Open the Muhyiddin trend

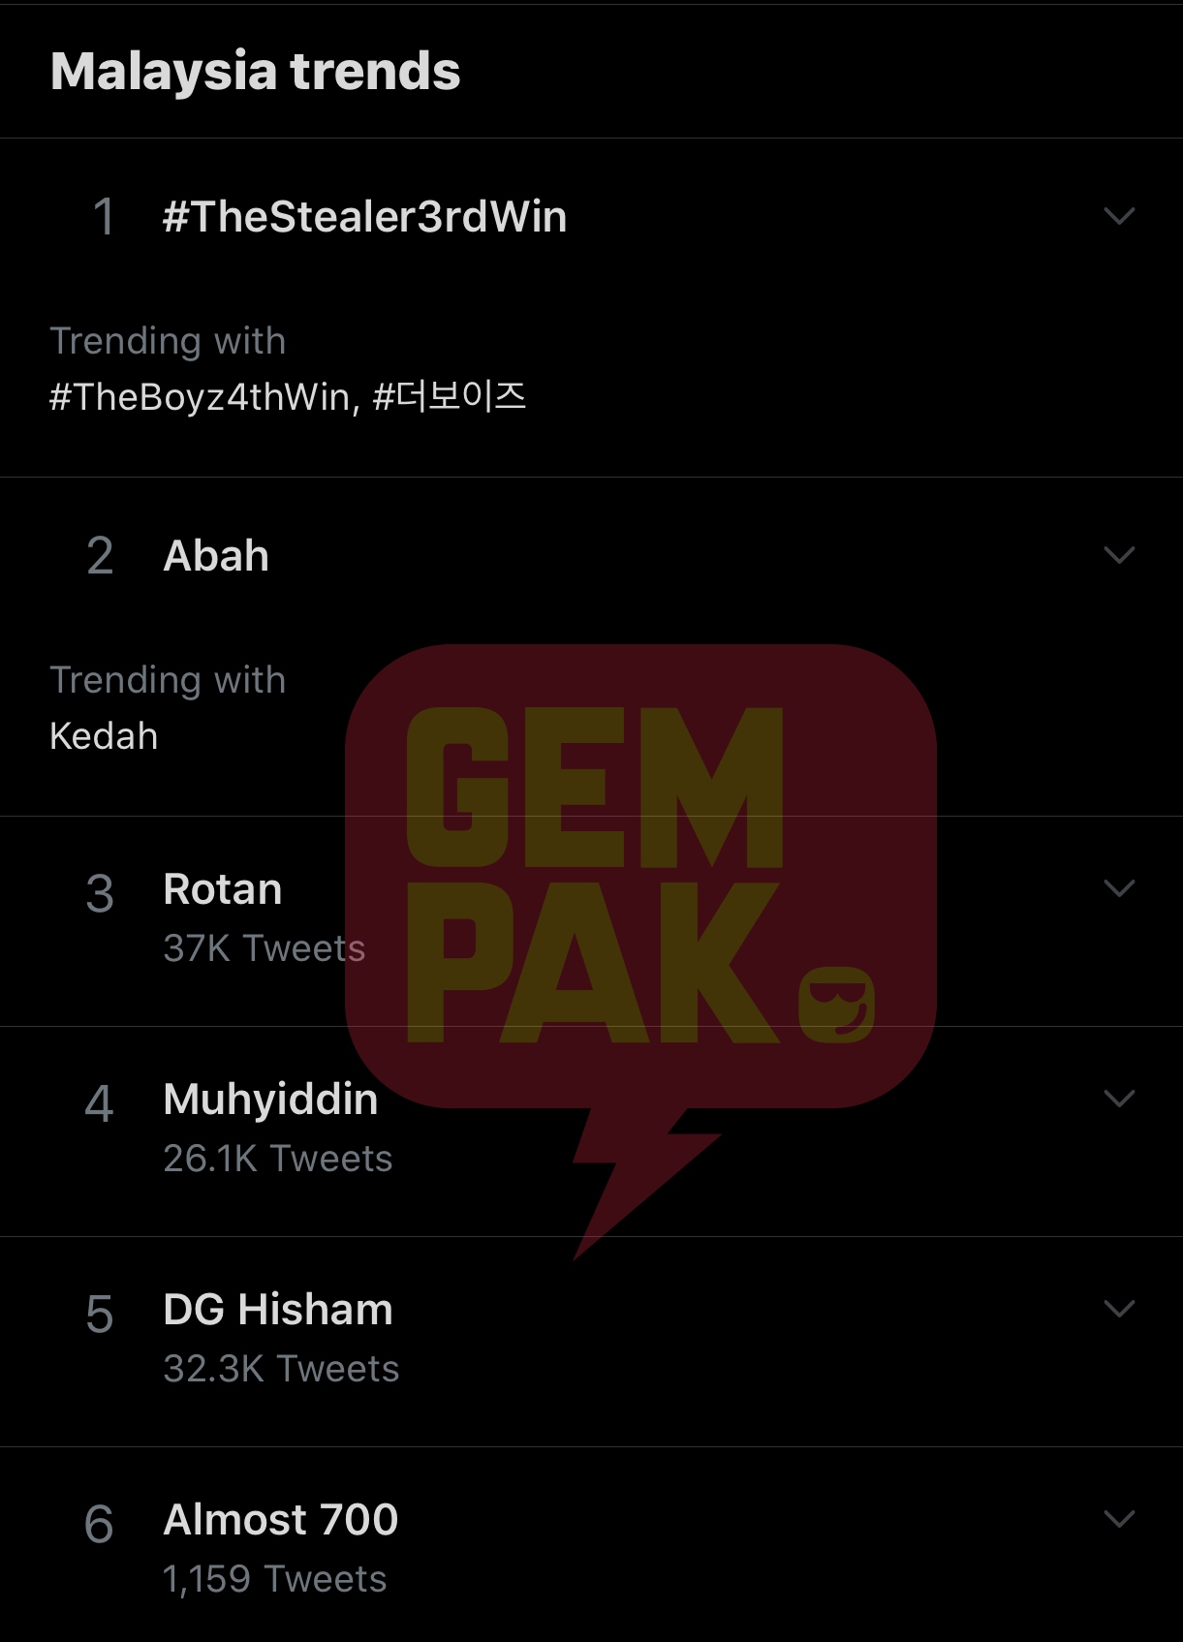coord(270,1100)
